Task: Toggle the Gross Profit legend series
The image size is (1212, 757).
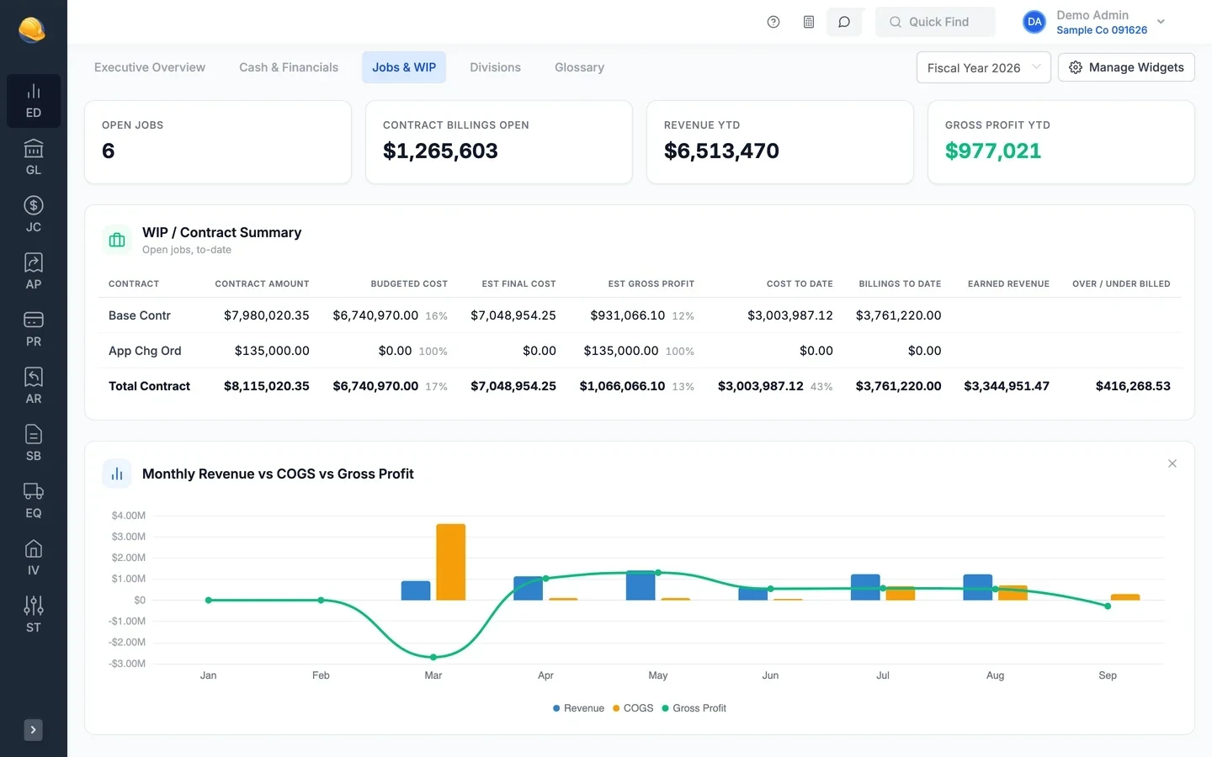Action: pos(694,708)
